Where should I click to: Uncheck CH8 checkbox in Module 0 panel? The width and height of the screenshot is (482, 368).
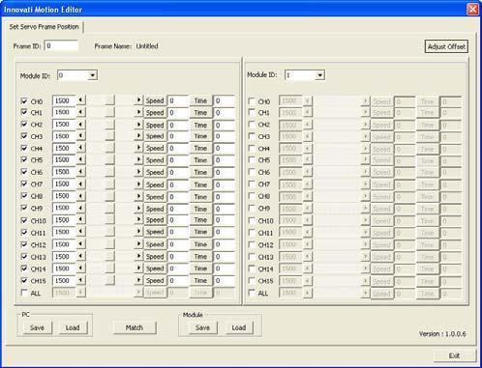pos(24,196)
